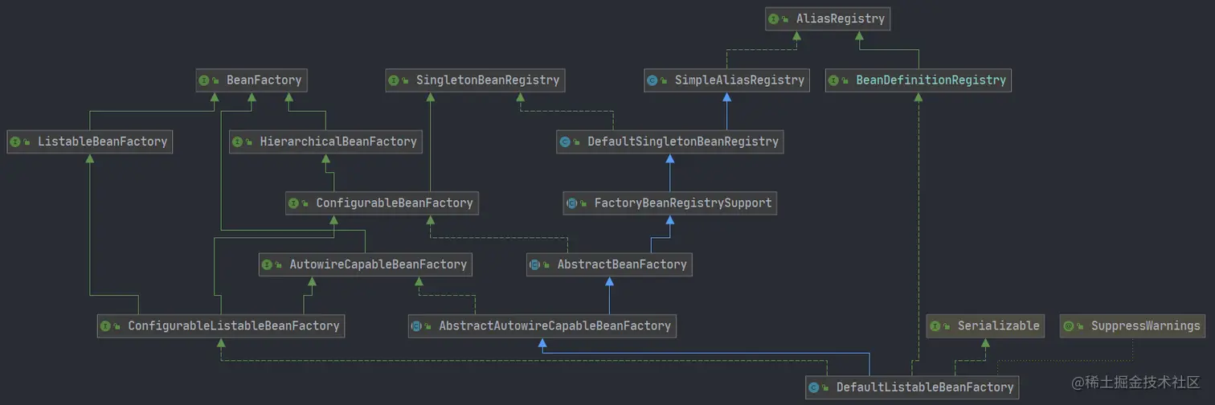Click the AbstractBeanFactory node label
Image resolution: width=1215 pixels, height=405 pixels.
coord(622,264)
